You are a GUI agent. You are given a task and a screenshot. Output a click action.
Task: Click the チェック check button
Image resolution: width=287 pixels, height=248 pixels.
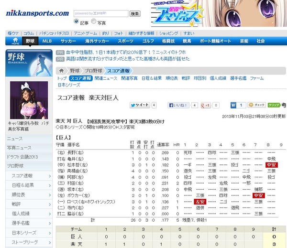(x=256, y=105)
